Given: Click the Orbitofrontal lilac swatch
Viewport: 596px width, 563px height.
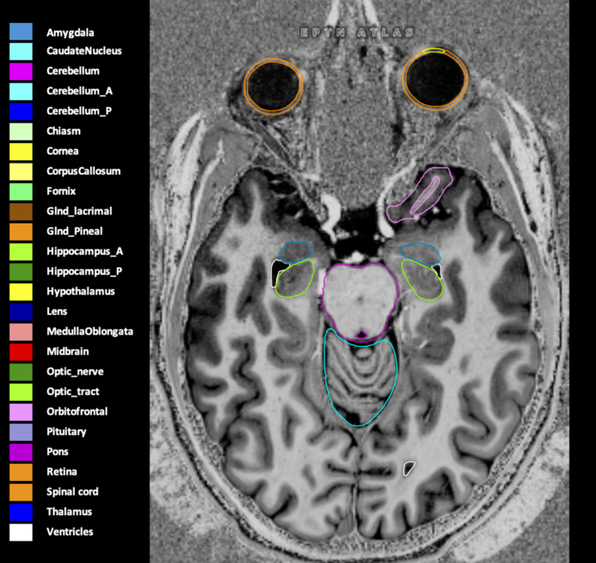Looking at the screenshot, I should (21, 412).
